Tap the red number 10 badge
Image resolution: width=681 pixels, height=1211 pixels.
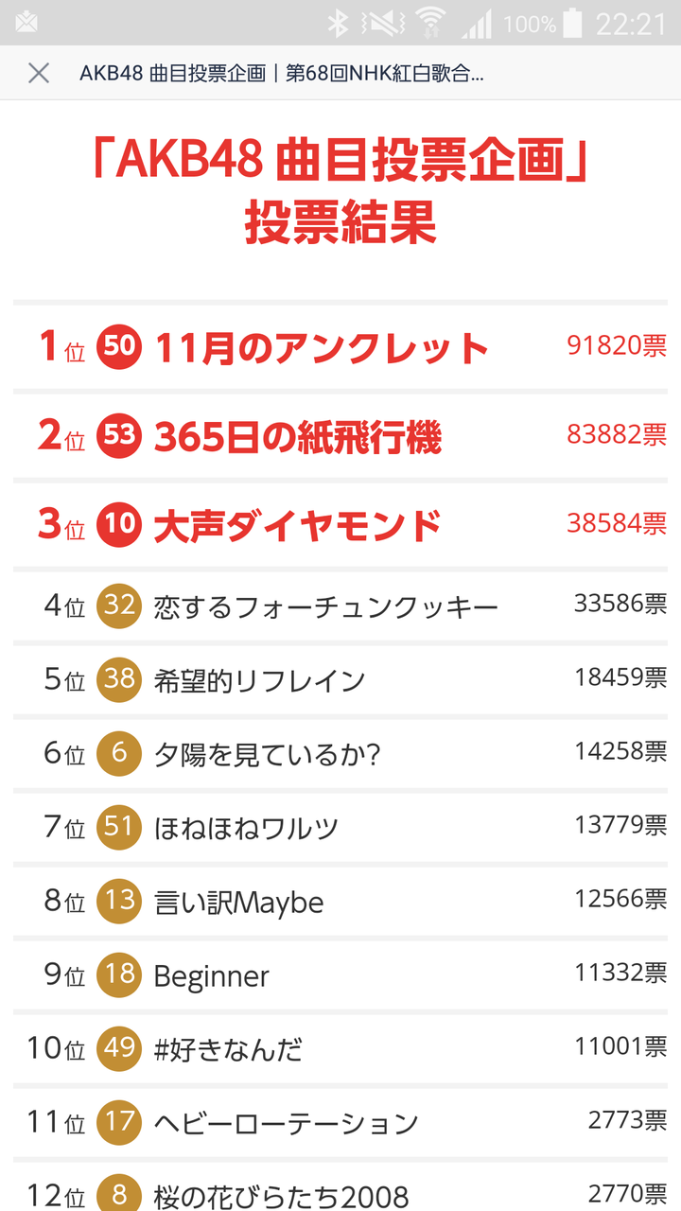(119, 523)
